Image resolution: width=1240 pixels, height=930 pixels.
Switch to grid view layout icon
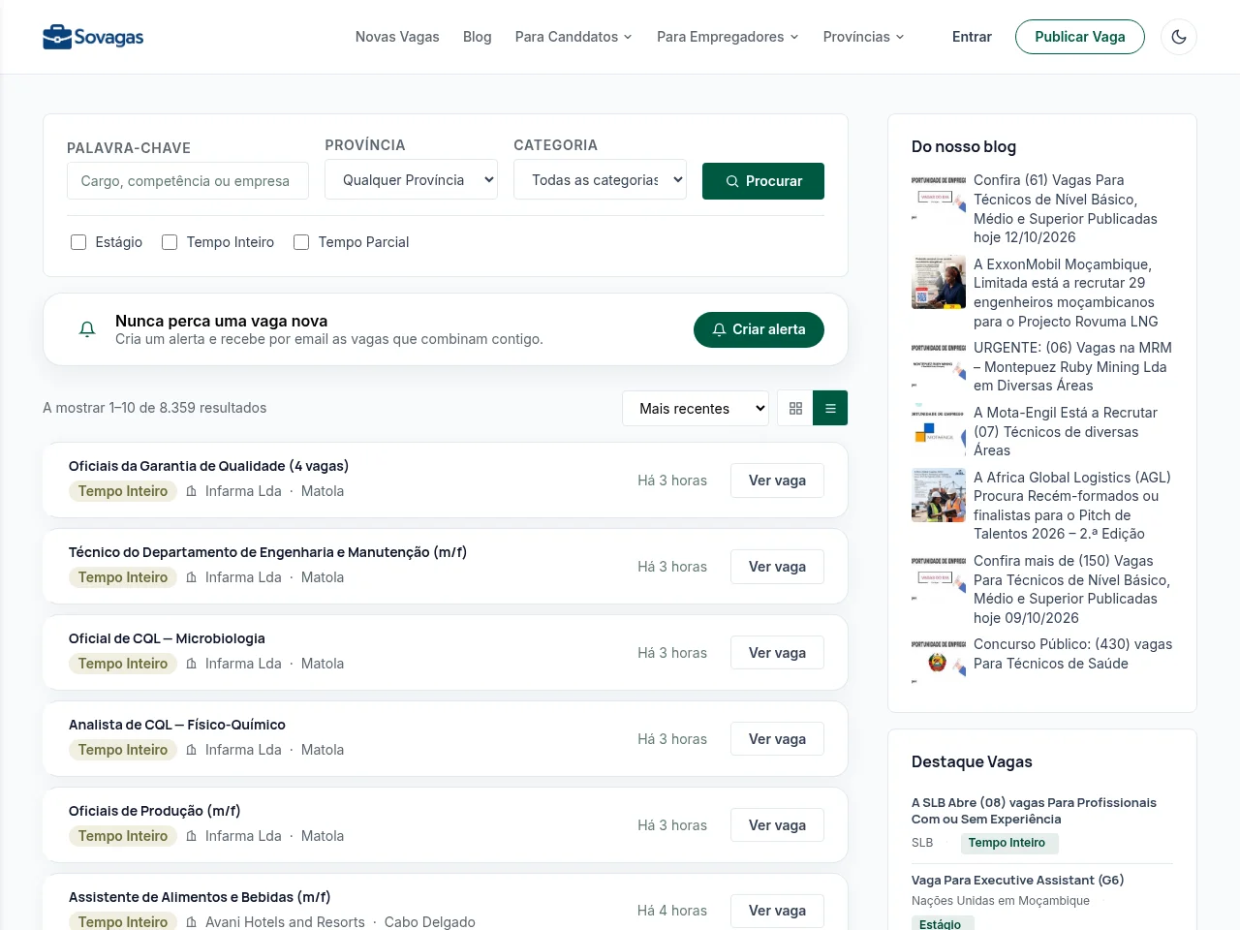[x=796, y=408]
